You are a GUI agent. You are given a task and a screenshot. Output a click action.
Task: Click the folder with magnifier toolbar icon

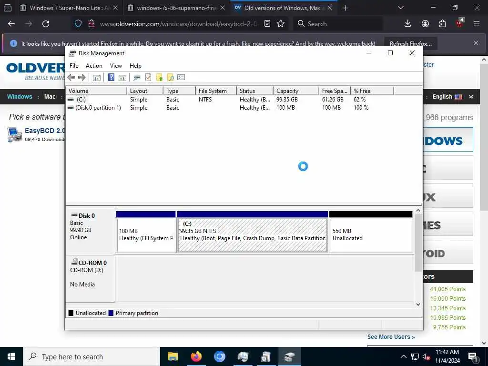point(170,78)
